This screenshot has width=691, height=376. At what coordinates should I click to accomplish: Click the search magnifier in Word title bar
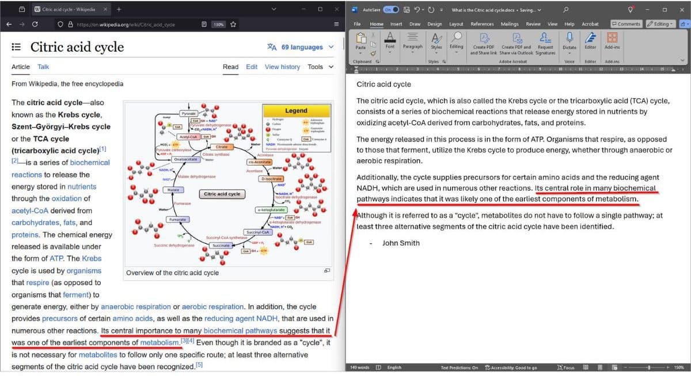(566, 10)
